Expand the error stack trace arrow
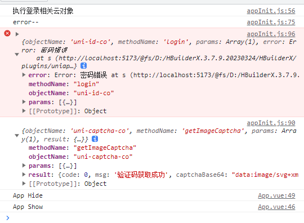Viewport: 304px width, 223px height. tap(17, 34)
